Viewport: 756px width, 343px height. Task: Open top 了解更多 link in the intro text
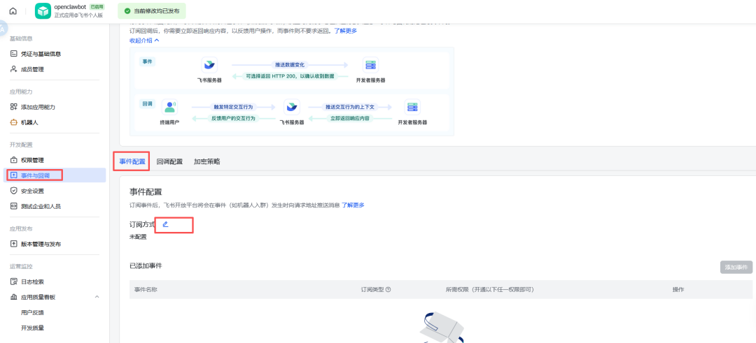(x=346, y=31)
